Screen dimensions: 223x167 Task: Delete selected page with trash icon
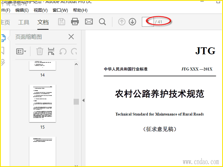(40, 51)
